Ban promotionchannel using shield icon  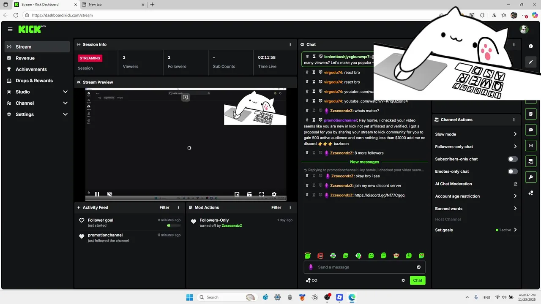click(320, 120)
